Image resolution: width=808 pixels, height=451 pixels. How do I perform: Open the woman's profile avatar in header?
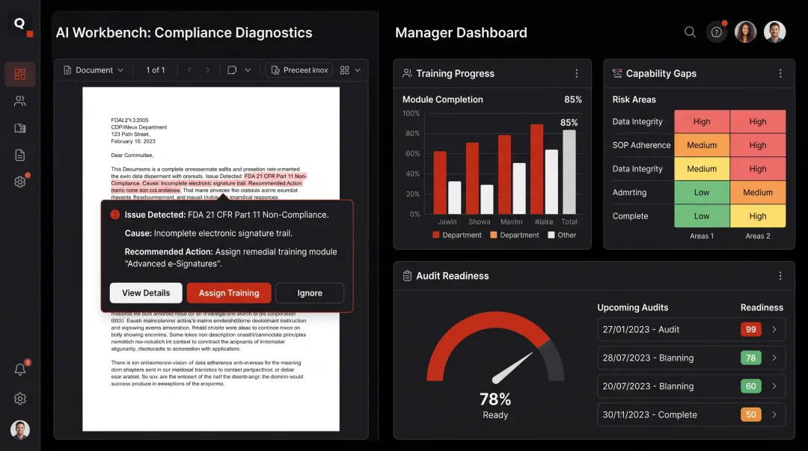click(745, 32)
